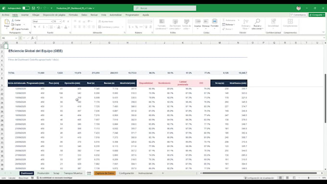Add a new sheet with plus button
This screenshot has height=184, width=327.
pyautogui.click(x=163, y=173)
